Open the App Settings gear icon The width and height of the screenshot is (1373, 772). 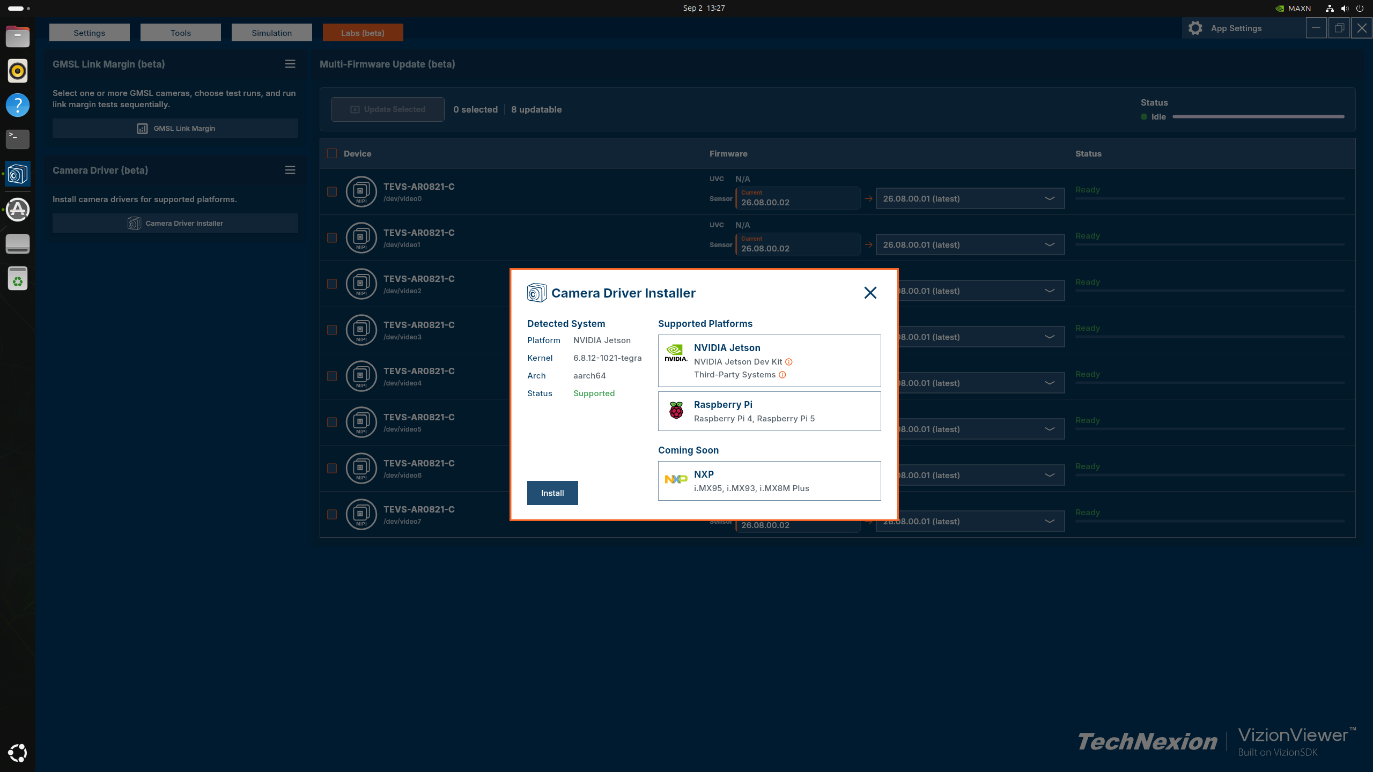pos(1195,28)
